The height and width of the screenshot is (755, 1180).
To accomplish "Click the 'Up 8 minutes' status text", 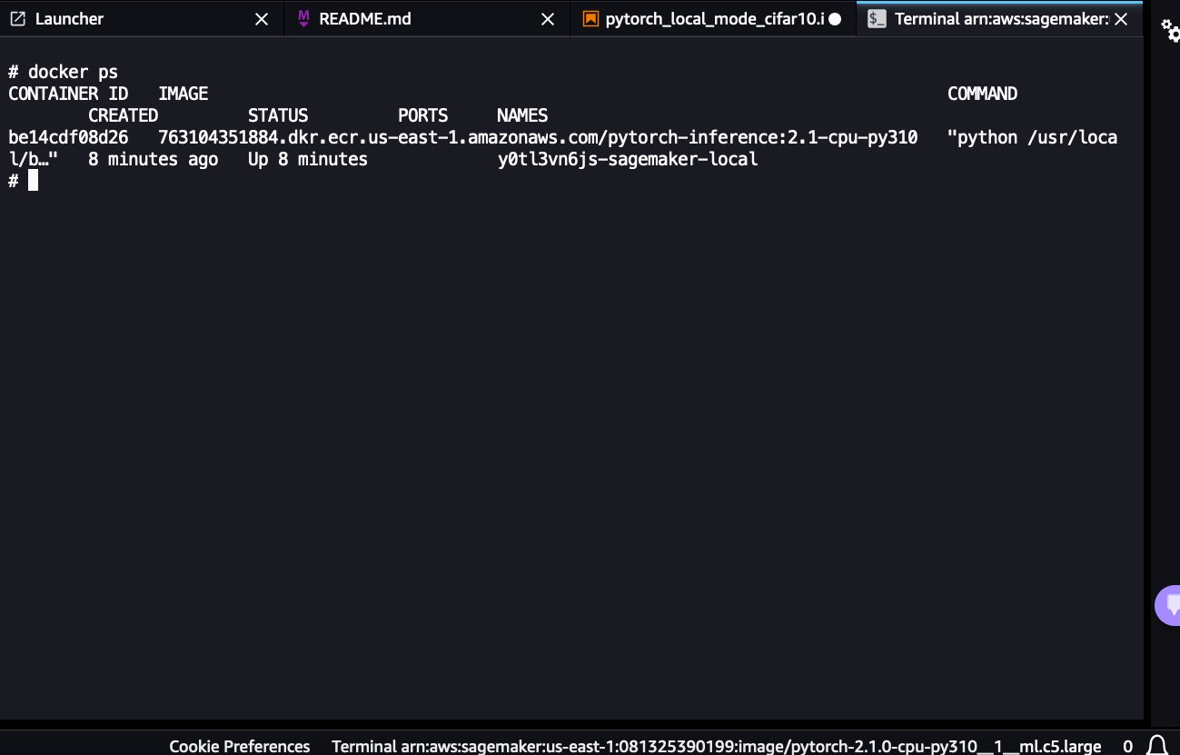I will point(308,159).
